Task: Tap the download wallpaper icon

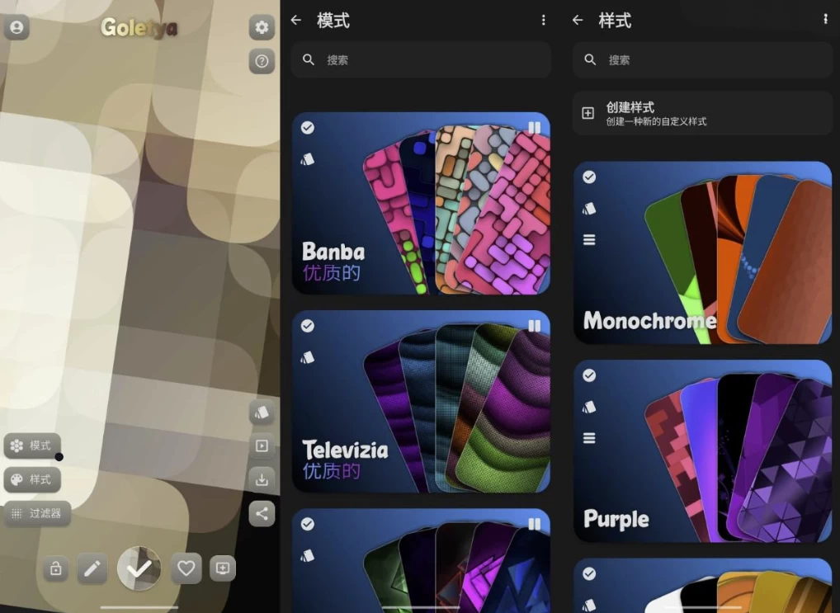Action: coord(262,479)
